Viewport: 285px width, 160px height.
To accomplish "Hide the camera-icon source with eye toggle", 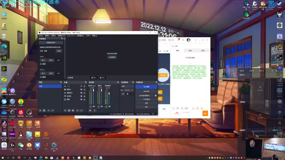I will 81,90.
